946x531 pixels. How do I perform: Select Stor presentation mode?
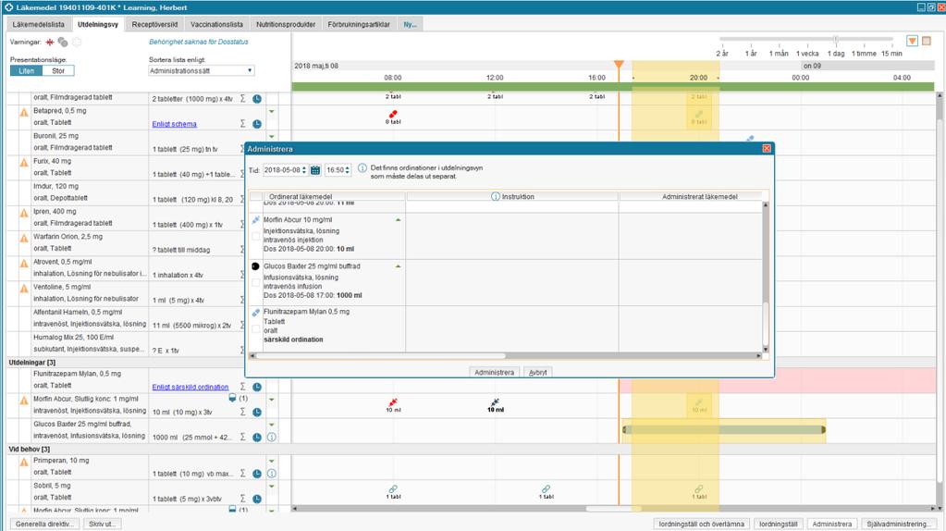coord(58,70)
